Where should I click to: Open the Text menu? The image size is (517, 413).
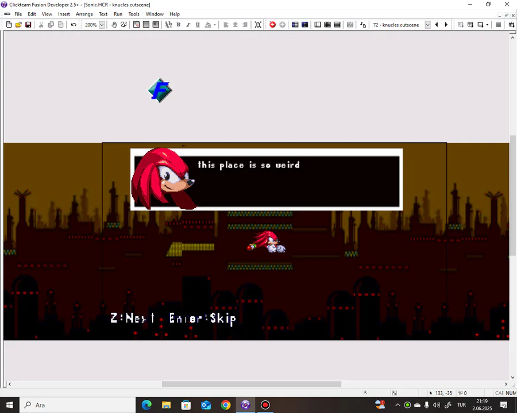click(103, 14)
